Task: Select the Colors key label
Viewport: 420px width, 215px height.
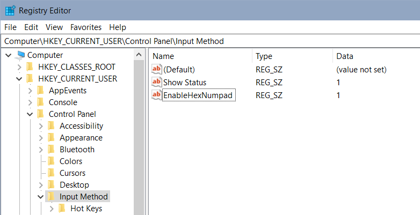Action: 71,161
